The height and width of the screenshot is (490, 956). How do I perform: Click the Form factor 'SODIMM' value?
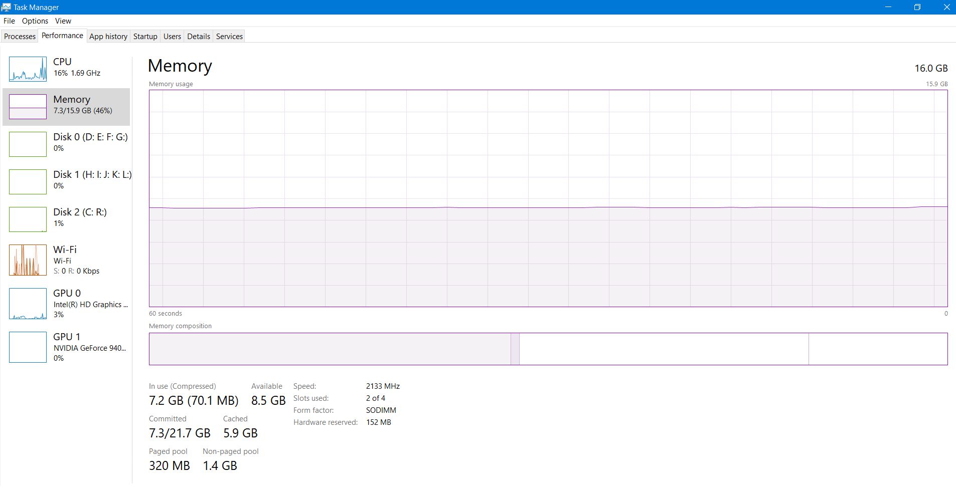tap(381, 410)
